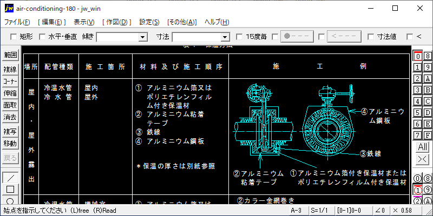433x216 pixels.
Task: Click the ∠0 axis angle button
Action: pyautogui.click(x=380, y=211)
